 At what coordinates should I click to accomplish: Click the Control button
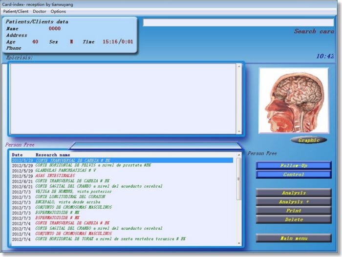[294, 175]
